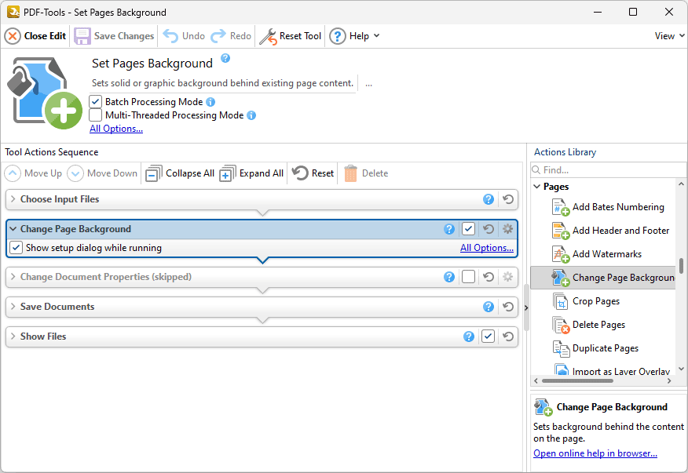The height and width of the screenshot is (473, 688).
Task: Click Save Changes floppy icon
Action: coord(82,36)
